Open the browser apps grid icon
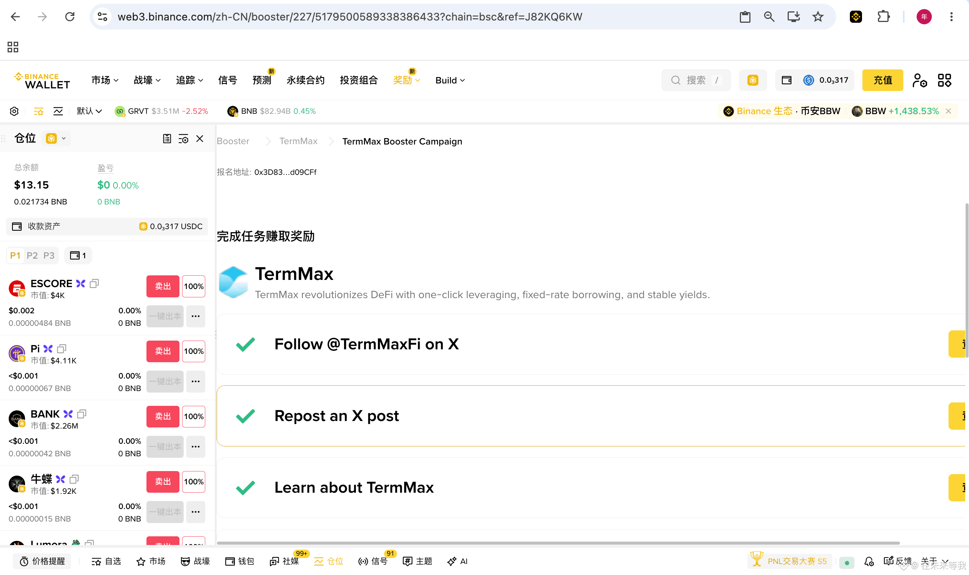 pos(13,47)
